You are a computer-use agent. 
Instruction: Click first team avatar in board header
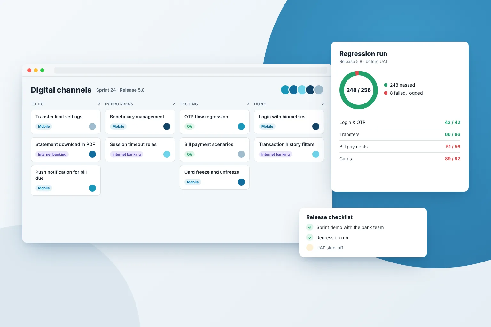click(285, 90)
